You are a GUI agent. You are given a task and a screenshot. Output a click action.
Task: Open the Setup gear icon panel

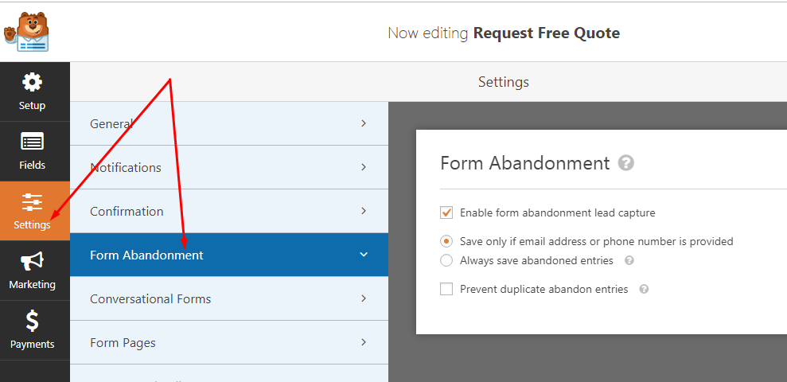[x=32, y=83]
